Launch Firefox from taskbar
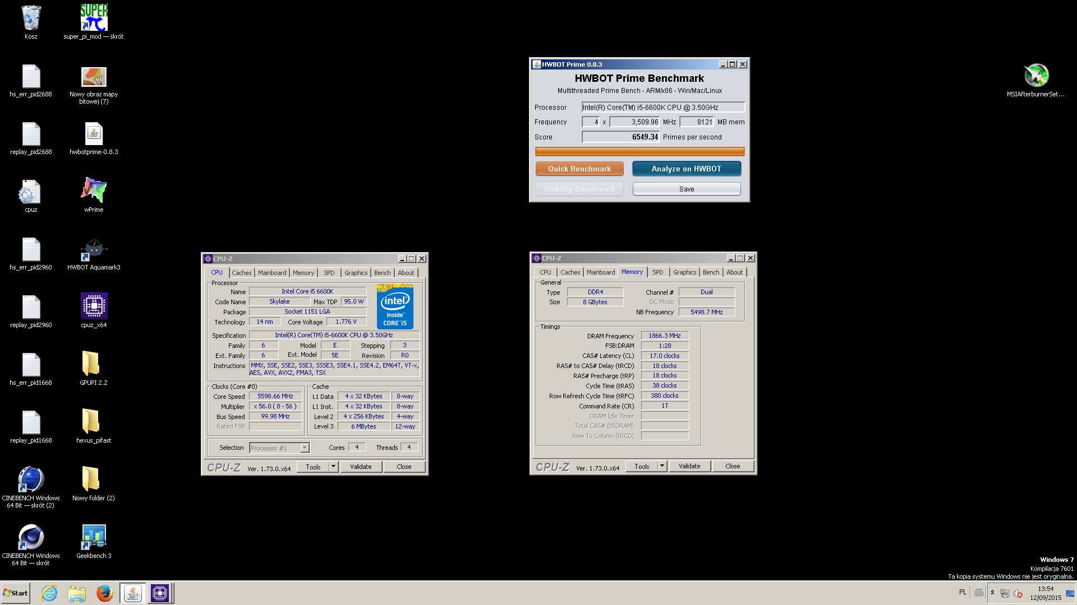 pyautogui.click(x=104, y=593)
